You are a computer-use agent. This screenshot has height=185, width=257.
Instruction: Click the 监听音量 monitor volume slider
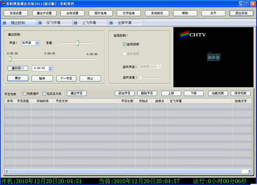coord(151,78)
